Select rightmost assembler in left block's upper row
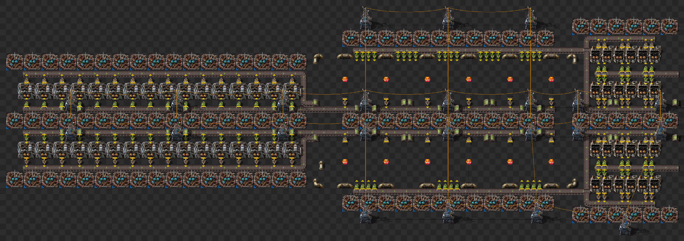The image size is (684, 241). coord(292,91)
